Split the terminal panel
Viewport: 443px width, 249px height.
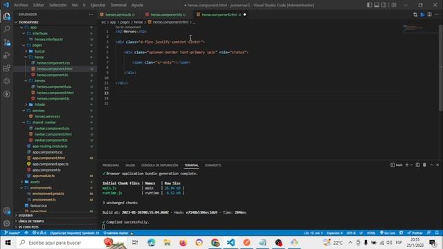[417, 165]
